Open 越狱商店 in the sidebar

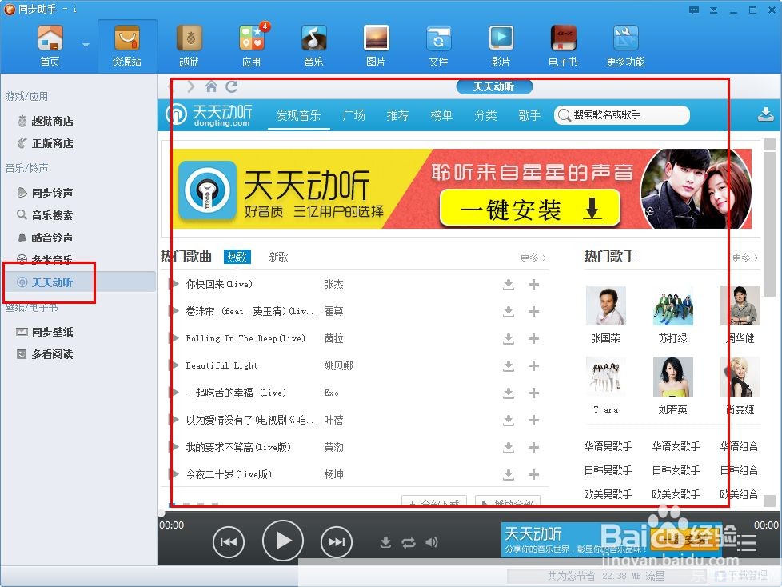pyautogui.click(x=46, y=122)
